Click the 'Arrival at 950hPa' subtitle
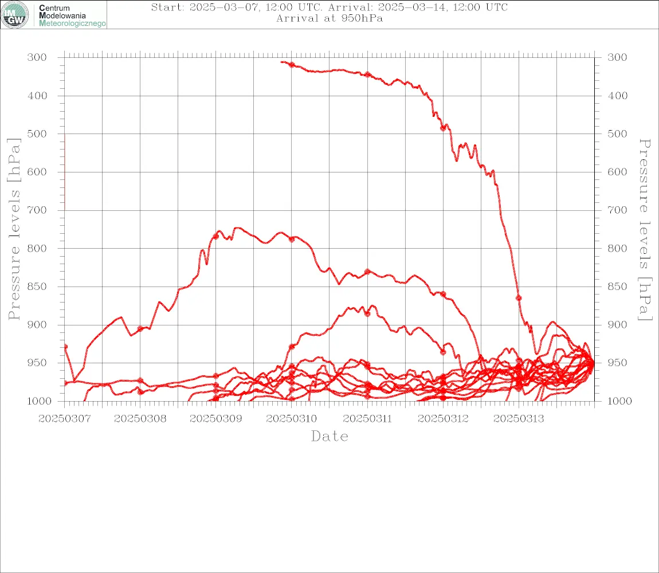 coord(329,18)
